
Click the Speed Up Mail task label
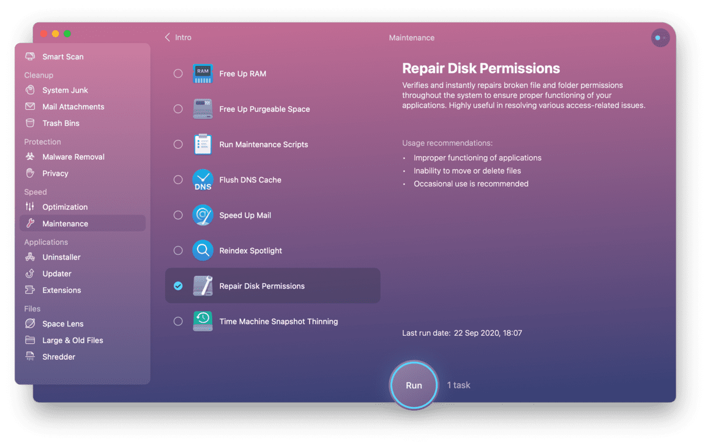point(245,215)
